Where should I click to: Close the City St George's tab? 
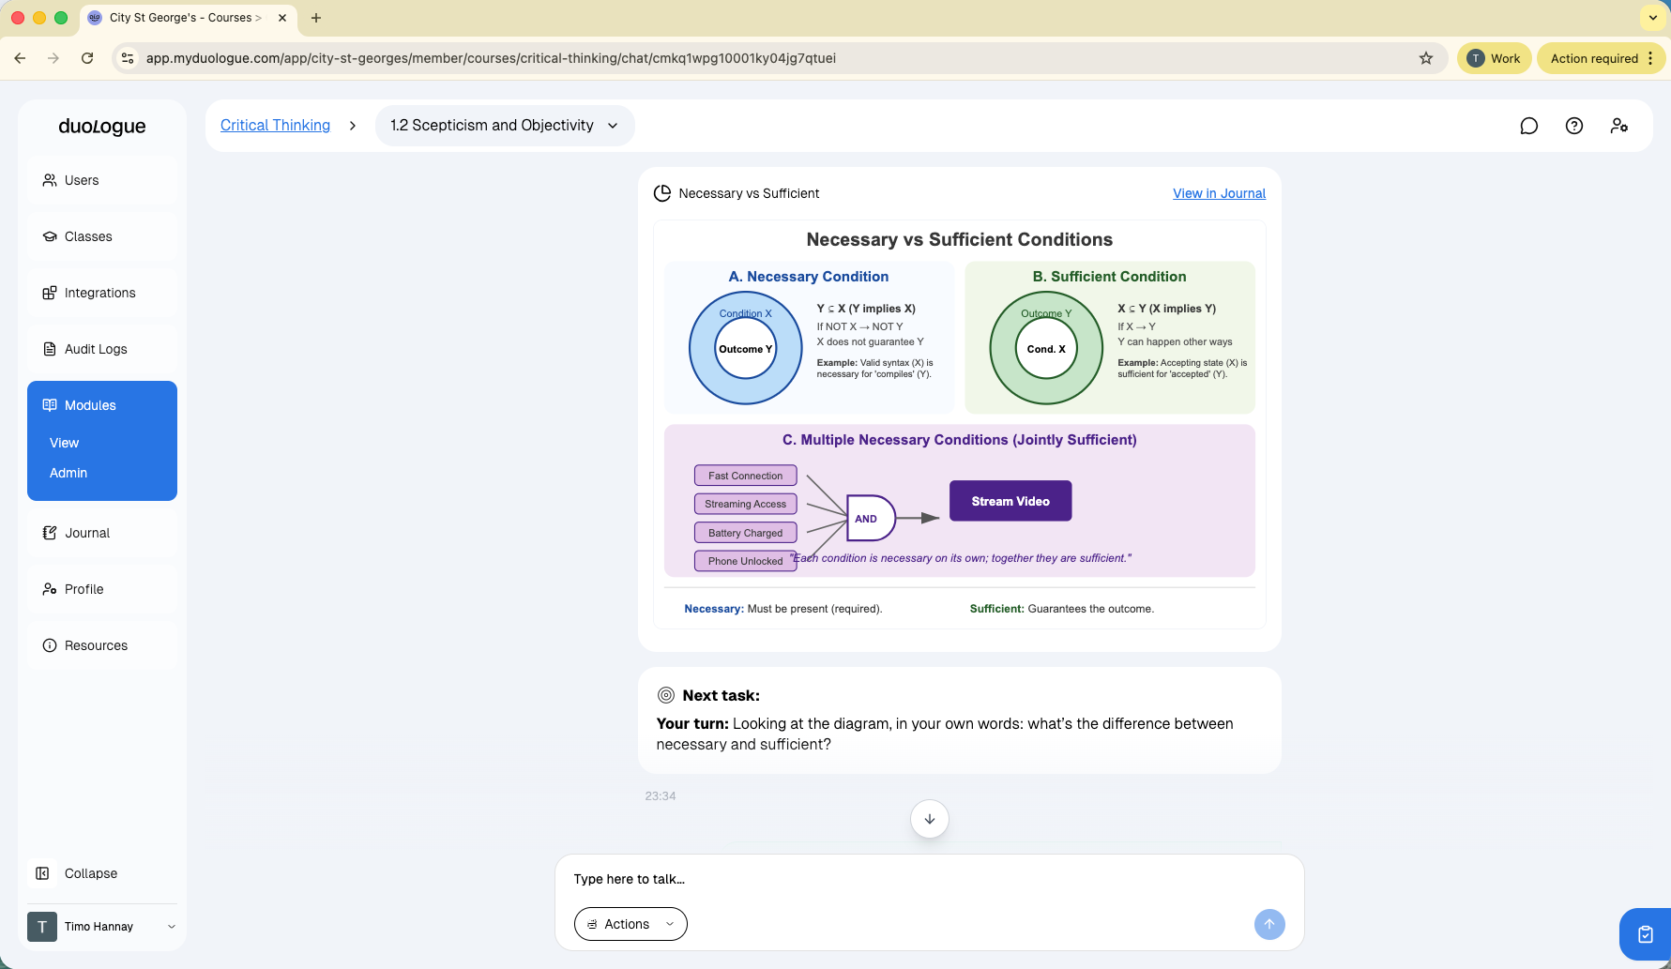click(282, 18)
